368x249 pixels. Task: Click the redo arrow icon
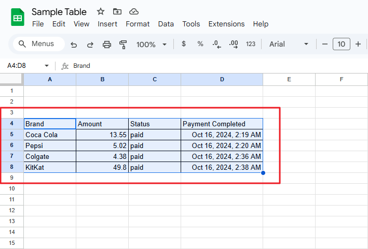pyautogui.click(x=90, y=44)
